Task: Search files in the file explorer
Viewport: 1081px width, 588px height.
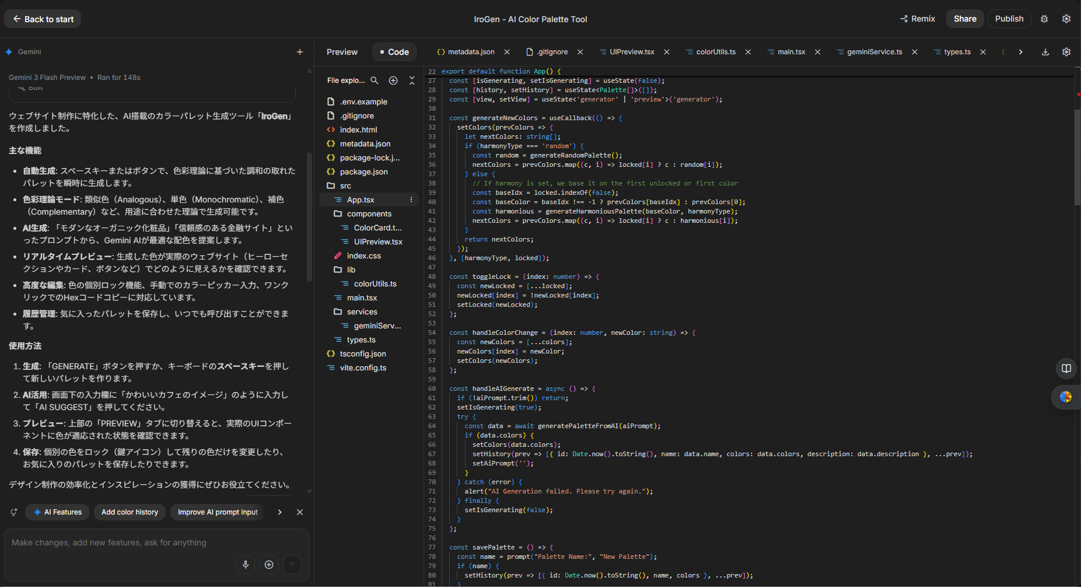Action: (x=375, y=80)
